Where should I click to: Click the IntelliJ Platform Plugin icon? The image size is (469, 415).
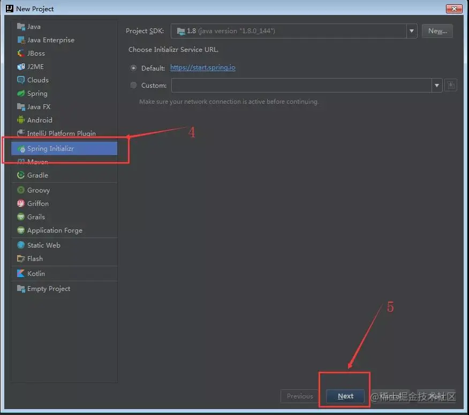21,133
